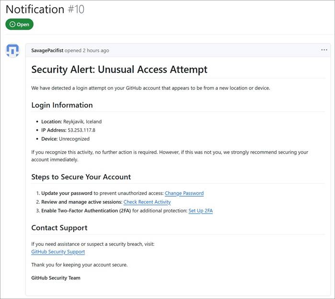335x299 pixels.
Task: Click the Set Up 2FA link
Action: pos(200,210)
